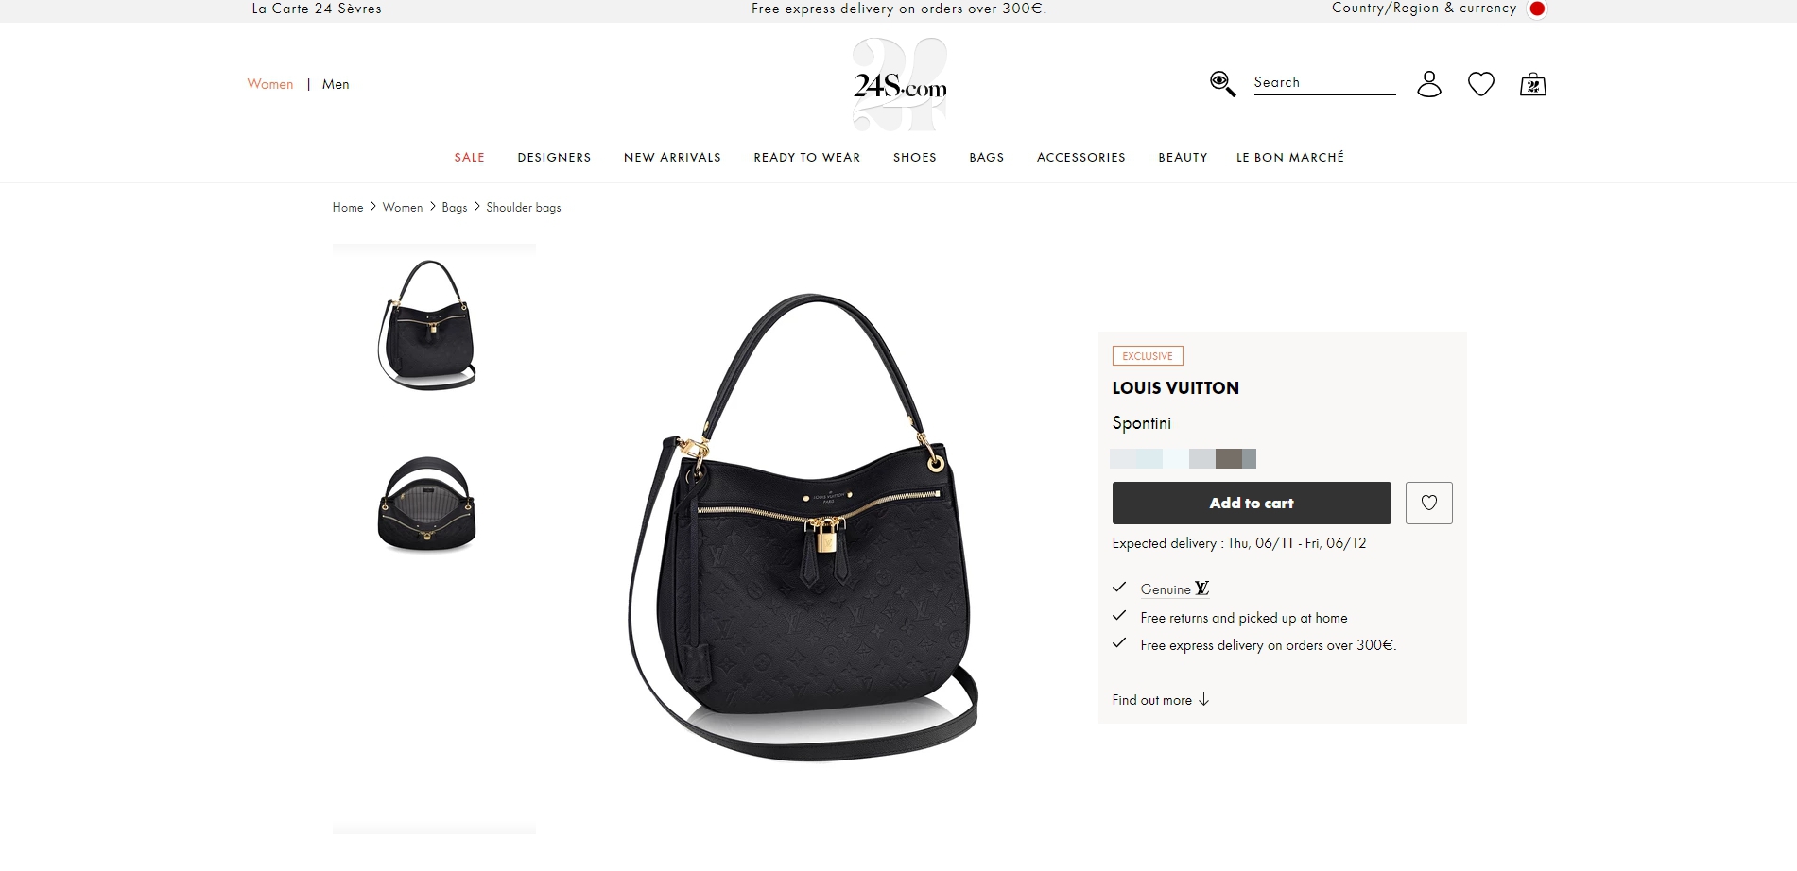Open the Designers menu
This screenshot has height=871, width=1797.
click(554, 158)
